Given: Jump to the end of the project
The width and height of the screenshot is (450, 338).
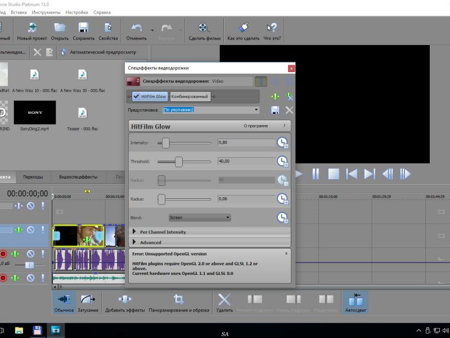Looking at the screenshot, I should [x=370, y=174].
